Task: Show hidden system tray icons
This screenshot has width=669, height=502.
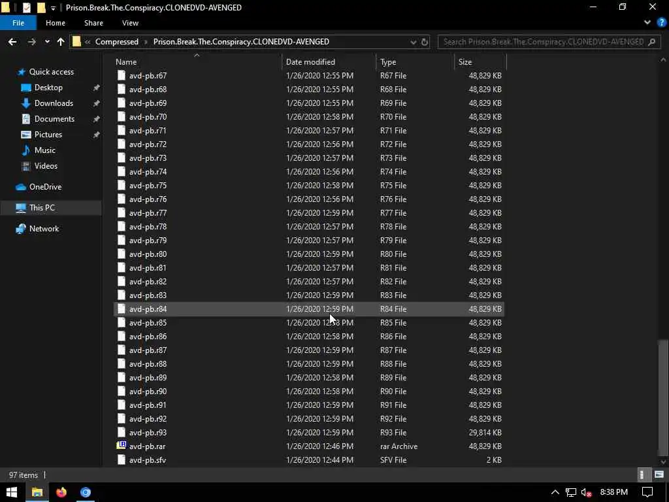Action: point(555,492)
